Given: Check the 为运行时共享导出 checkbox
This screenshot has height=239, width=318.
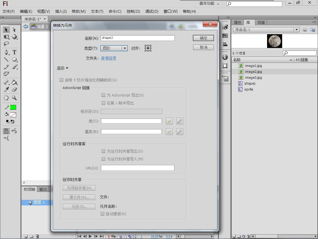Looking at the screenshot, I should click(x=103, y=151).
